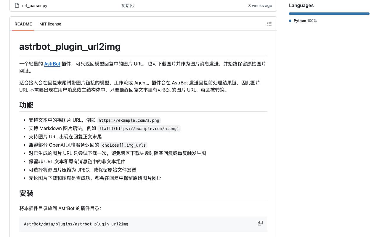Click the line "将本插件目录放到 AstrBot 的插件目录:"
The image size is (379, 237).
tap(60, 208)
